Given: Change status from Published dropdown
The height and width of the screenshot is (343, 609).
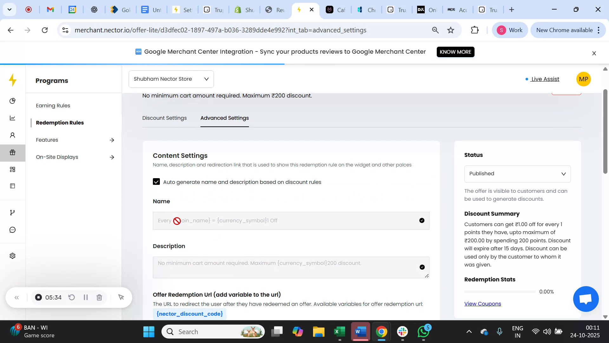Looking at the screenshot, I should (517, 174).
